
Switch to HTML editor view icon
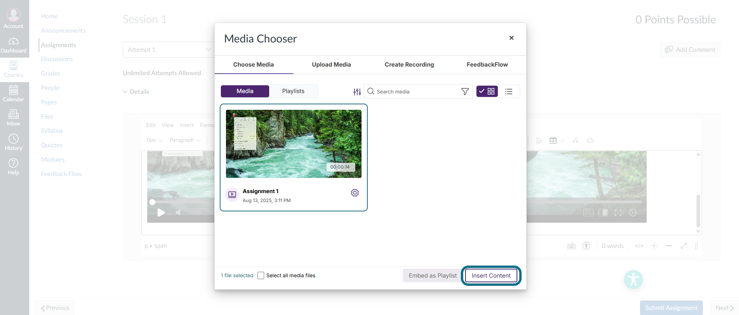pos(639,246)
